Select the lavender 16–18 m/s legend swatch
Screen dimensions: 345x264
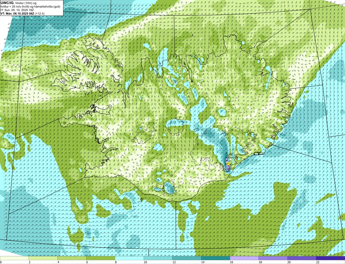click(244, 258)
